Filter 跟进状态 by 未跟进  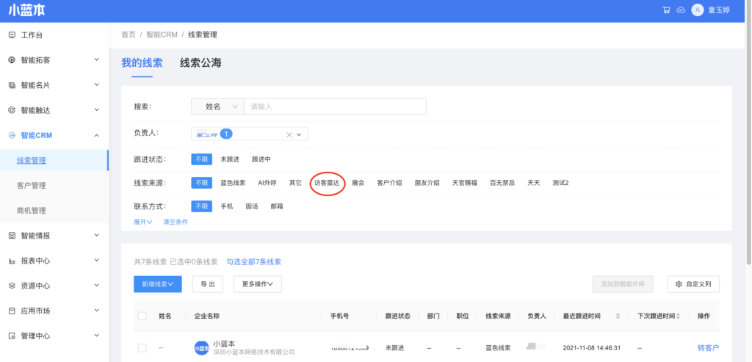[x=230, y=159]
